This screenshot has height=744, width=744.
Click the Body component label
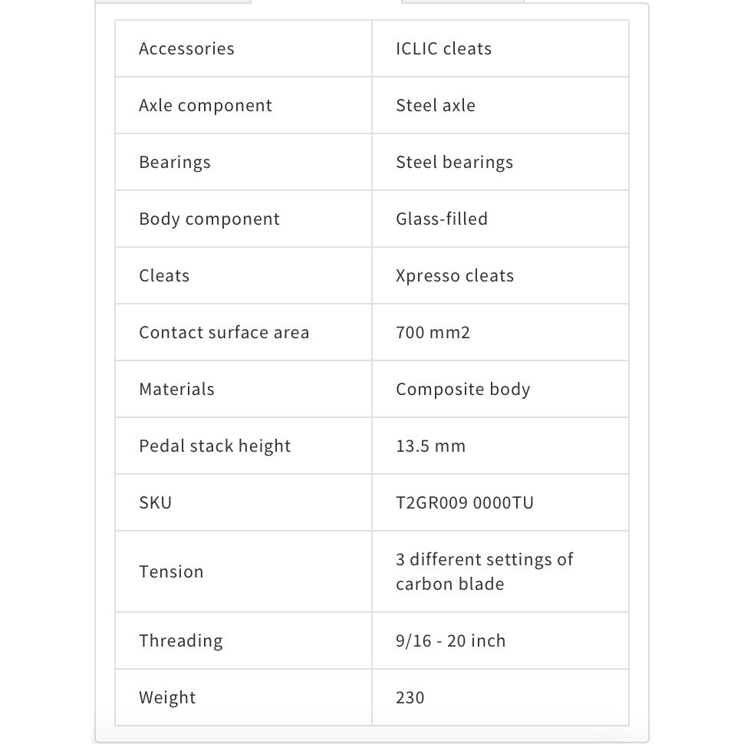209,219
